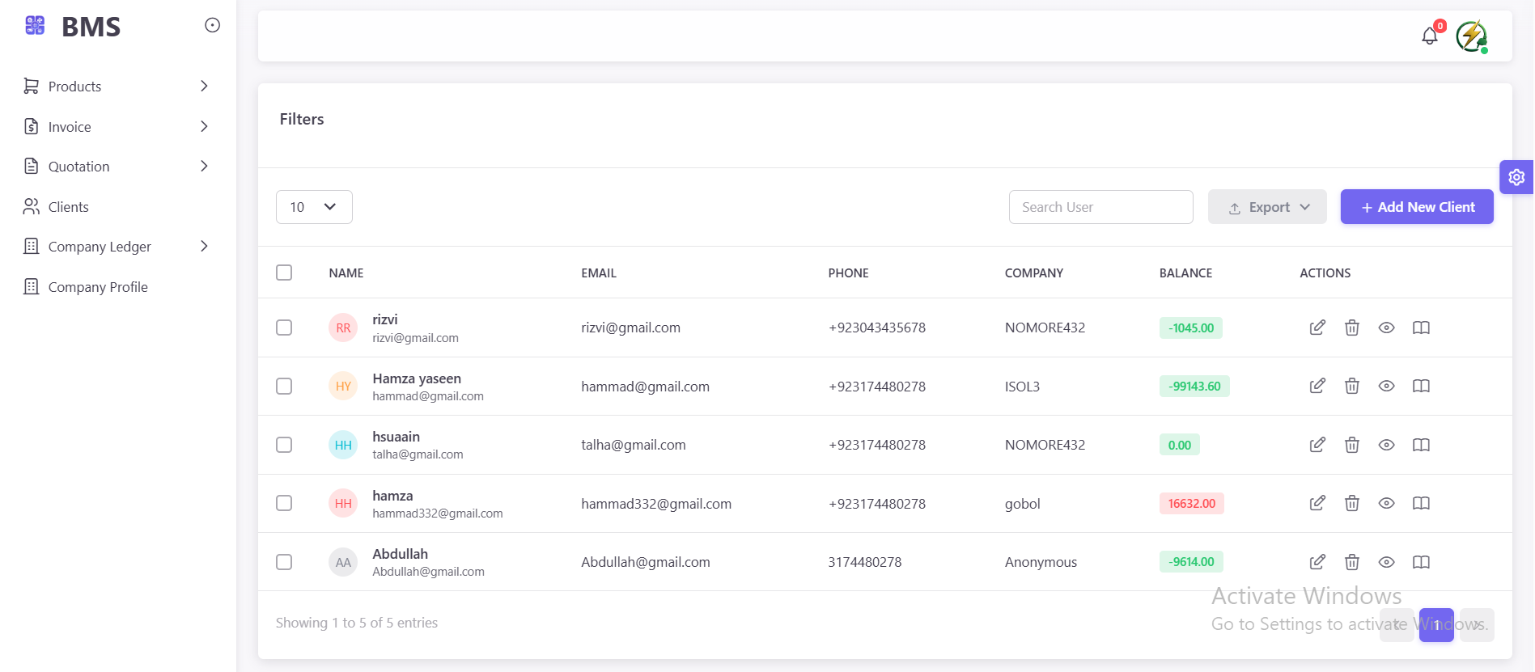The image size is (1535, 672).
Task: Open the user profile avatar
Action: (1471, 36)
